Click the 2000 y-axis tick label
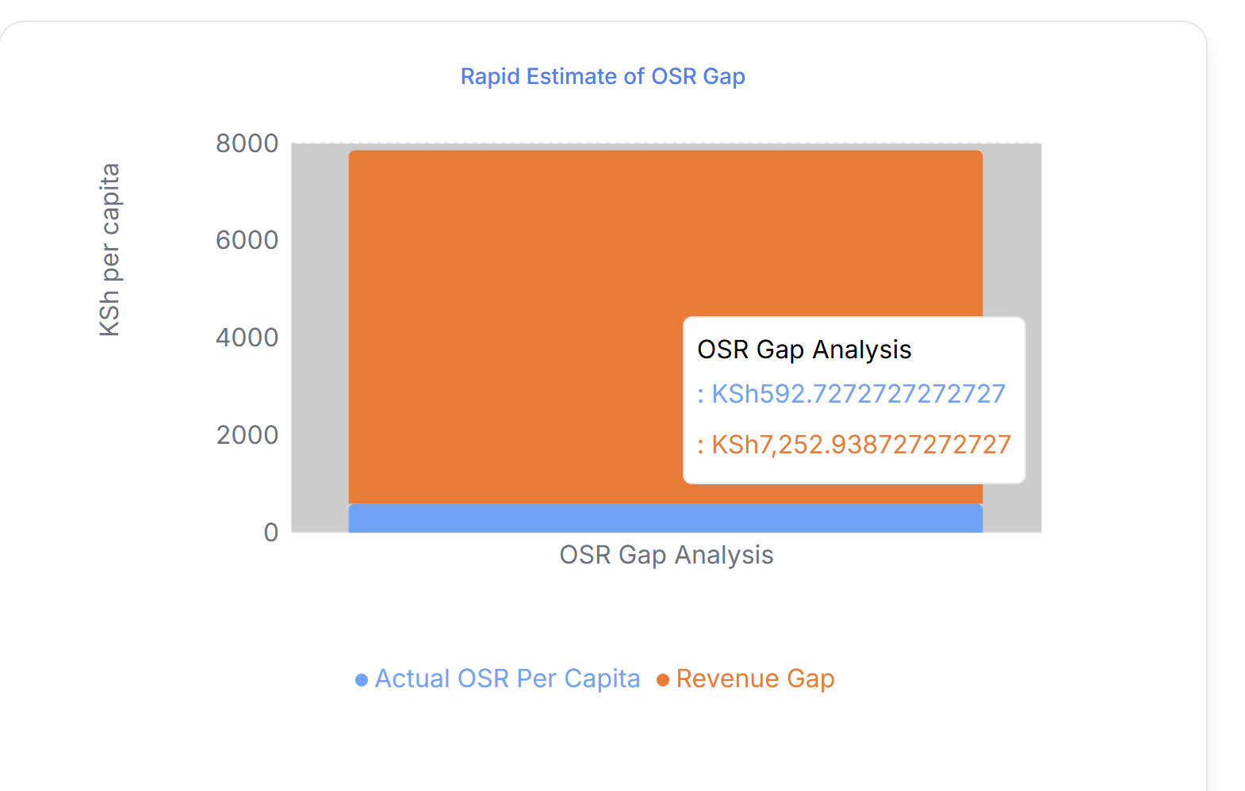The height and width of the screenshot is (791, 1245). [247, 435]
